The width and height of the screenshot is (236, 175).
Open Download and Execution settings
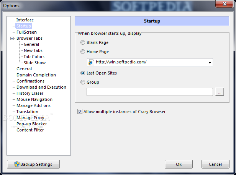tap(41, 87)
